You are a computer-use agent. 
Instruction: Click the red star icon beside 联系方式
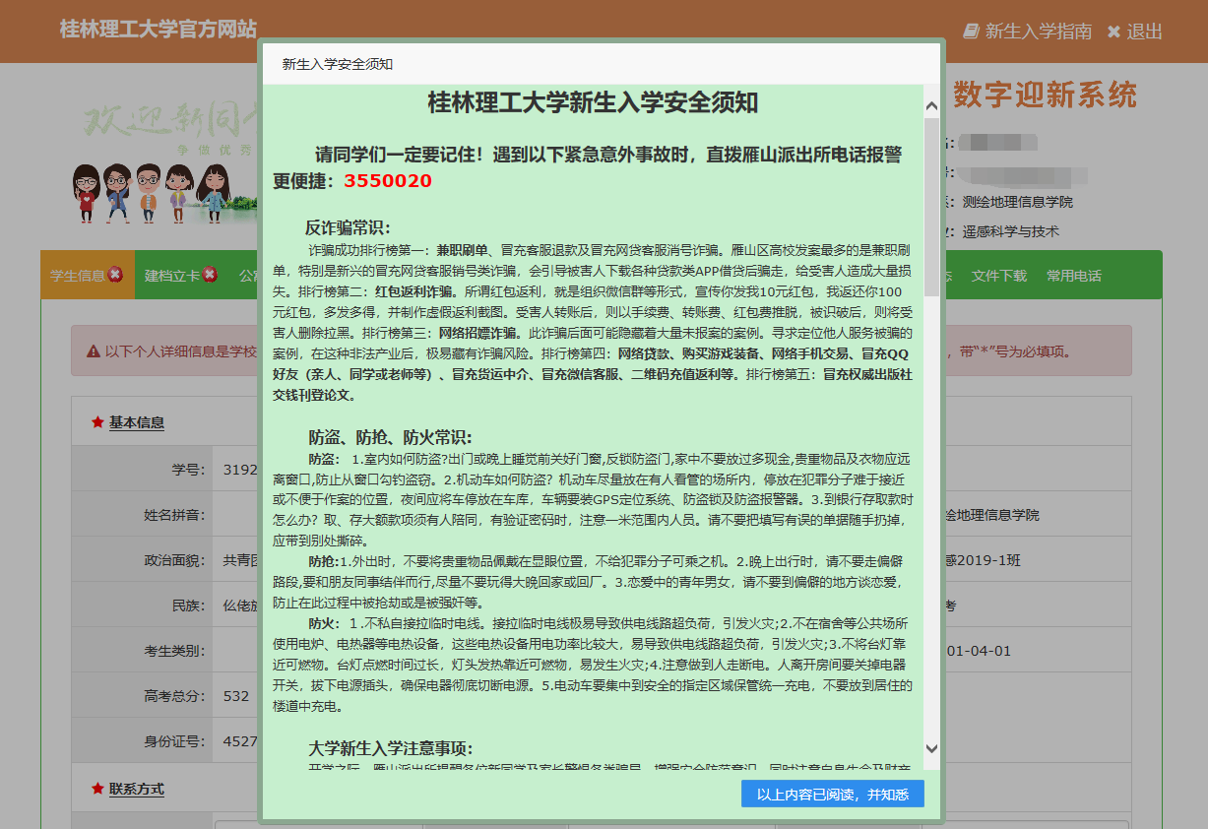(x=95, y=788)
